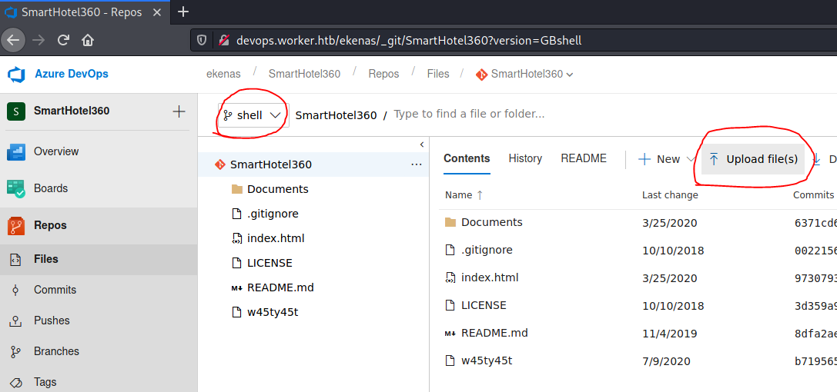Click SmartHotel360 path root link
Image resolution: width=837 pixels, height=392 pixels.
point(336,115)
